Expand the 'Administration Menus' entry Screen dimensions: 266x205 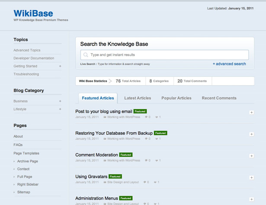[x=252, y=199]
